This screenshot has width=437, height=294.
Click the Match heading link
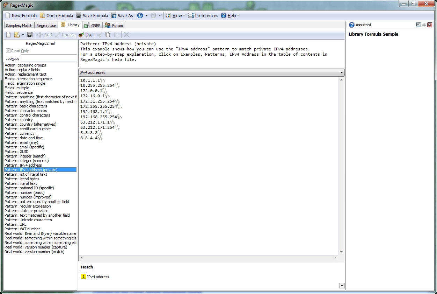point(87,267)
